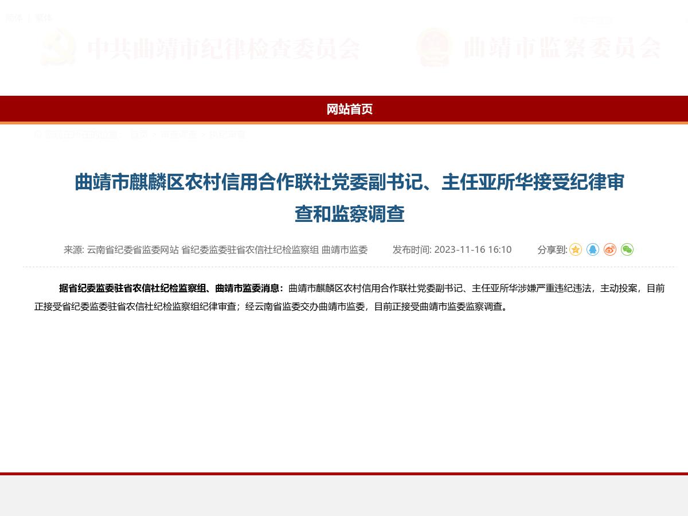Open the article headline about 亚所华

(x=349, y=198)
